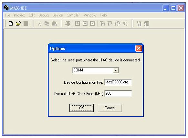This screenshot has width=188, height=138.
Task: Click the Run play icon
Action: [x=78, y=23]
